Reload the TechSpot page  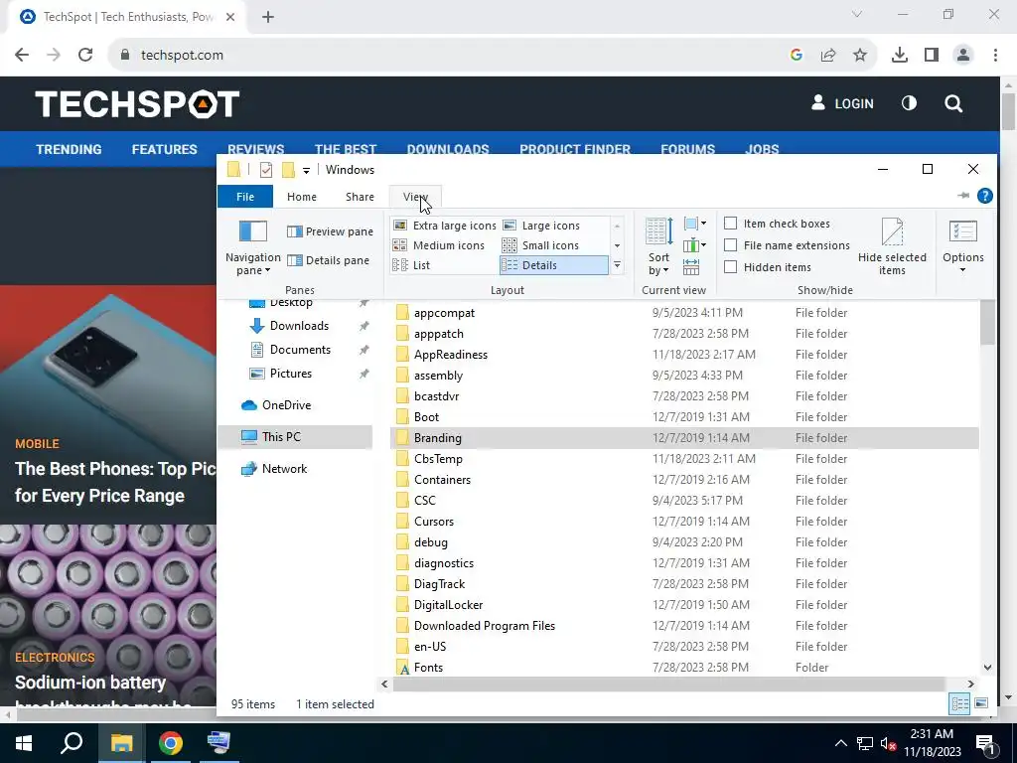point(85,55)
